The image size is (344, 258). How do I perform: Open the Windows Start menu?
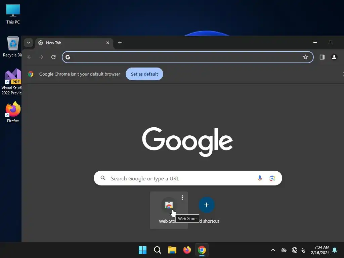pyautogui.click(x=142, y=250)
